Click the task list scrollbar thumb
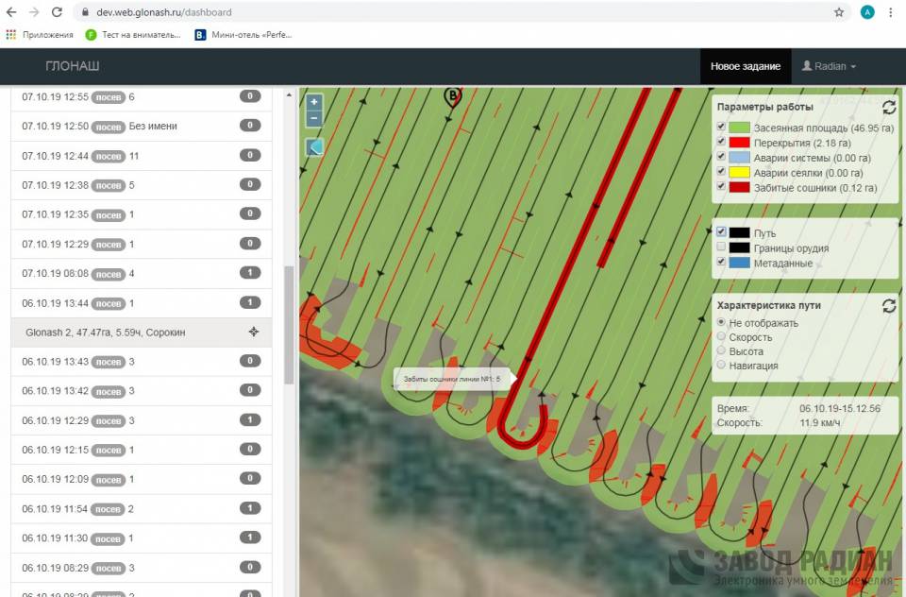Image resolution: width=906 pixels, height=597 pixels. (x=289, y=325)
